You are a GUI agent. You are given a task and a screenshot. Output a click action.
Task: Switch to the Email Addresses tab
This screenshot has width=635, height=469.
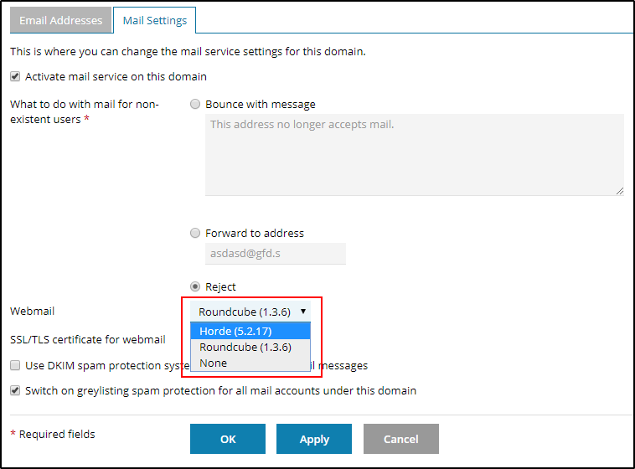[x=61, y=20]
